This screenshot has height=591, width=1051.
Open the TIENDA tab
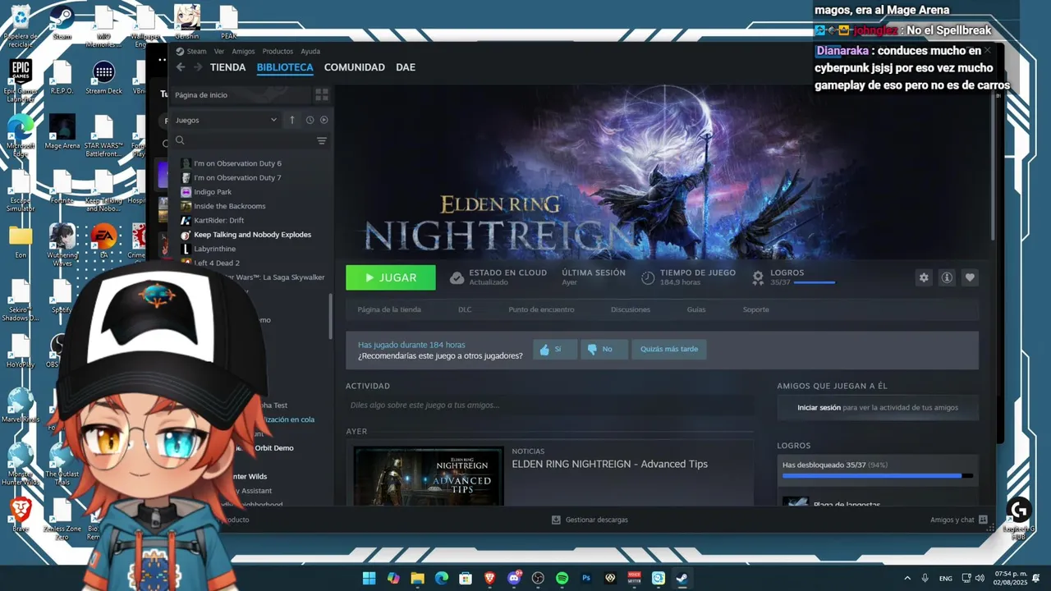(227, 67)
